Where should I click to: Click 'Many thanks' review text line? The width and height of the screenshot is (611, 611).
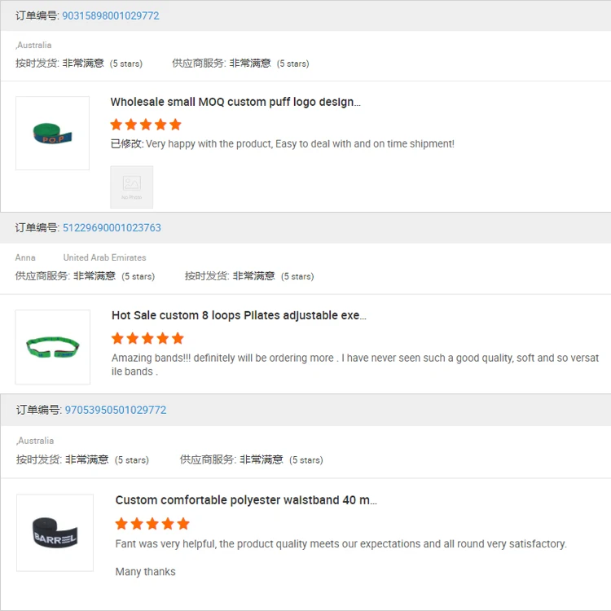click(x=145, y=572)
